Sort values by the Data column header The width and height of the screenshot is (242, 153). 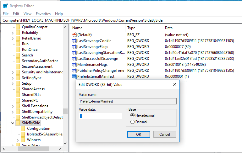pos(202,28)
